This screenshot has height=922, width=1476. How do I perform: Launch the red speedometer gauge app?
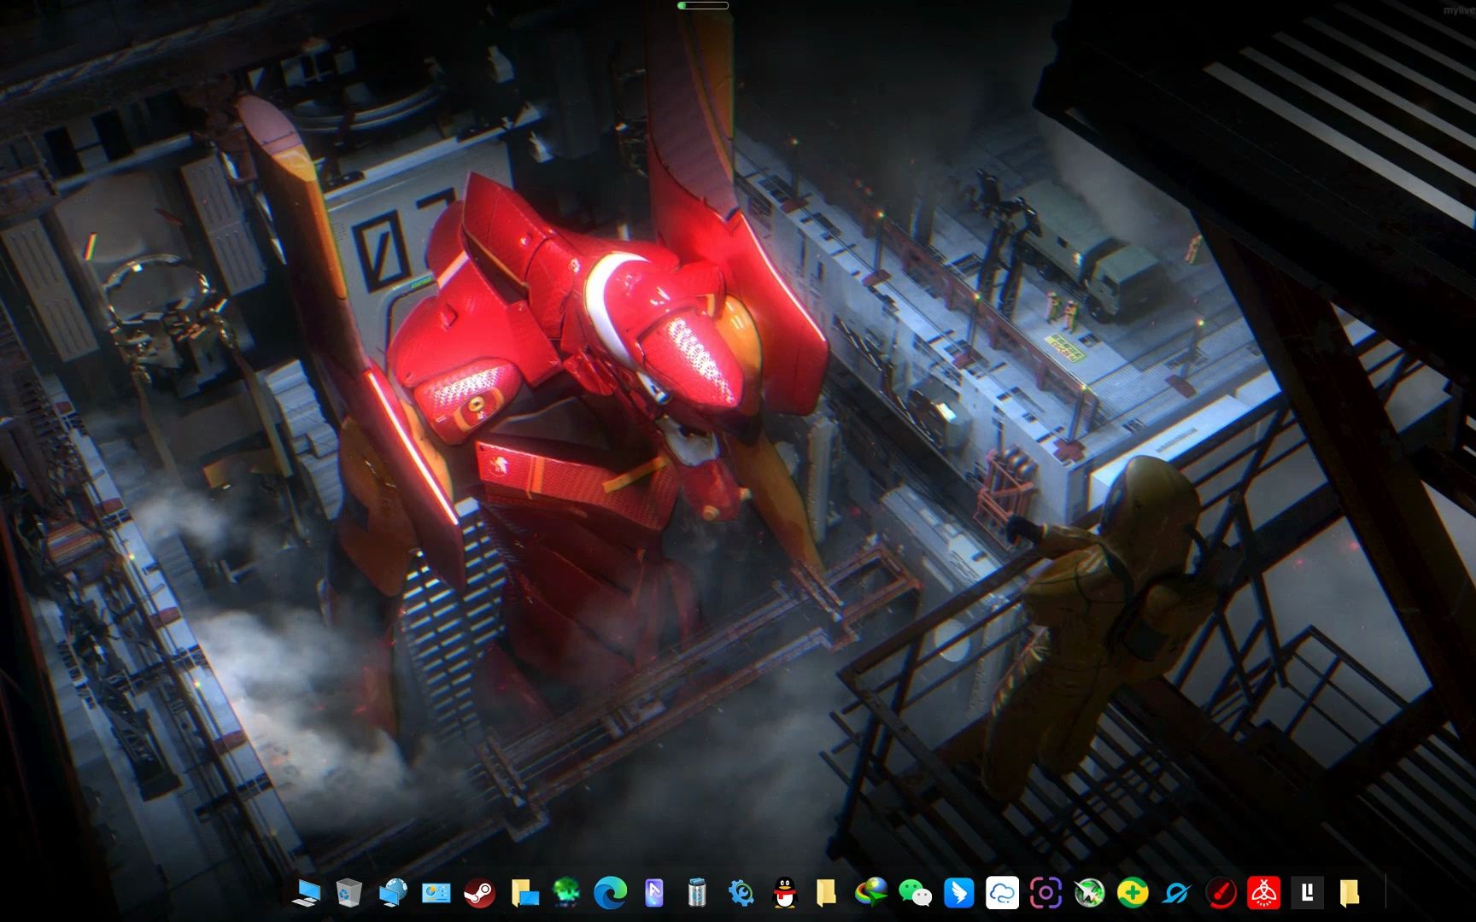pos(1220,893)
